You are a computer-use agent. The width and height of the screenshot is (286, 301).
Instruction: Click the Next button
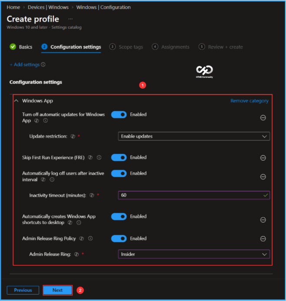58,290
